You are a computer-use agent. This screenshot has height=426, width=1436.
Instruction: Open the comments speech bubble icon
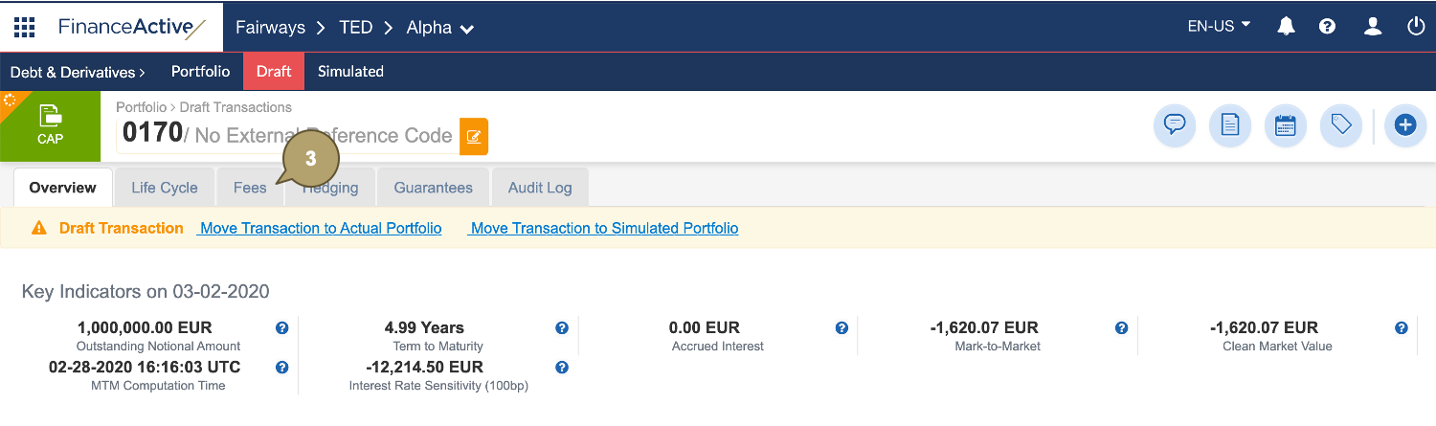1175,124
